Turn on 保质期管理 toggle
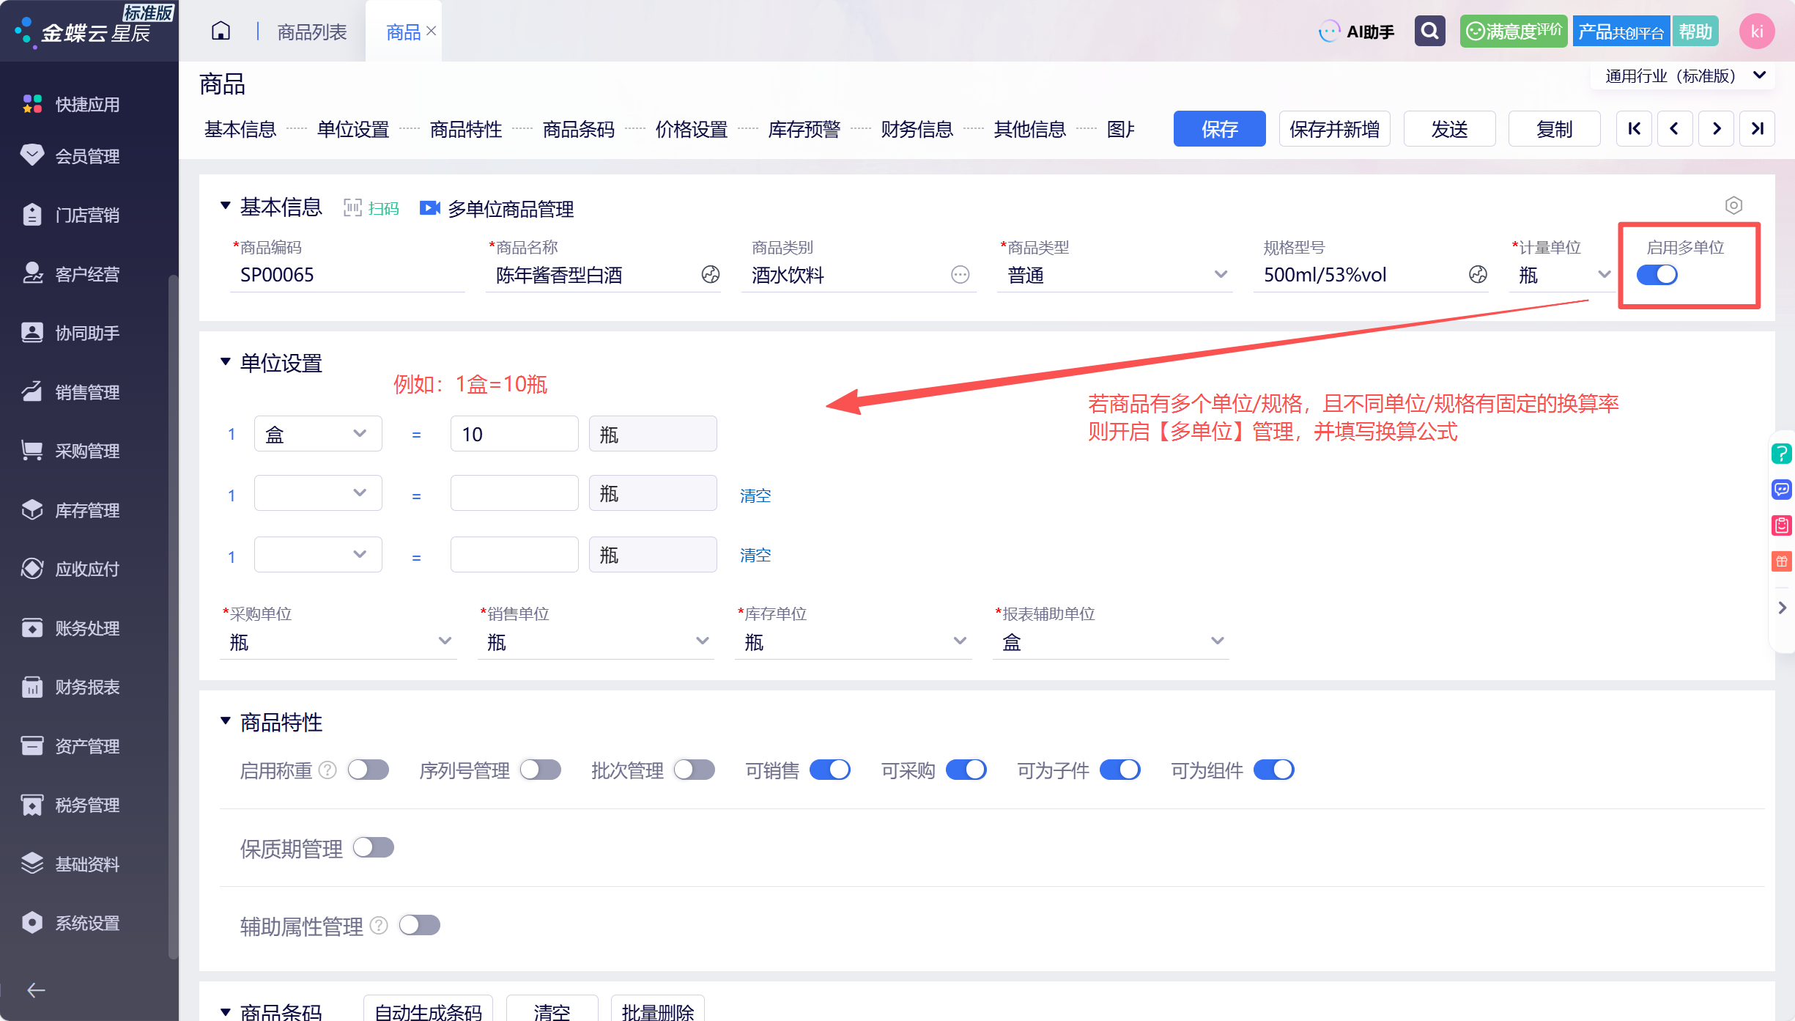 (x=374, y=847)
